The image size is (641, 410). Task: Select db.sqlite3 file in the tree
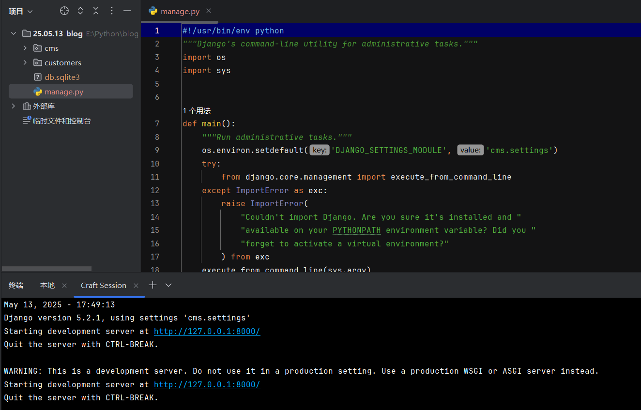(x=62, y=77)
